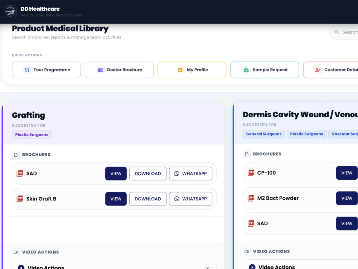Viewport: 358px width, 269px height.
Task: Click the PDF icon beside CP-100
Action: [x=251, y=173]
